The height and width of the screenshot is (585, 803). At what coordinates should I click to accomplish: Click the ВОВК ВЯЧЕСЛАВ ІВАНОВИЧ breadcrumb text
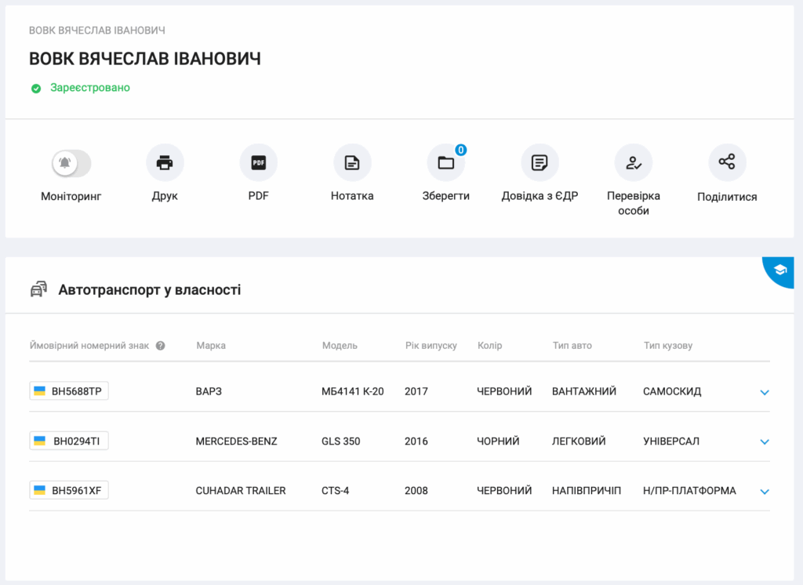pos(97,31)
